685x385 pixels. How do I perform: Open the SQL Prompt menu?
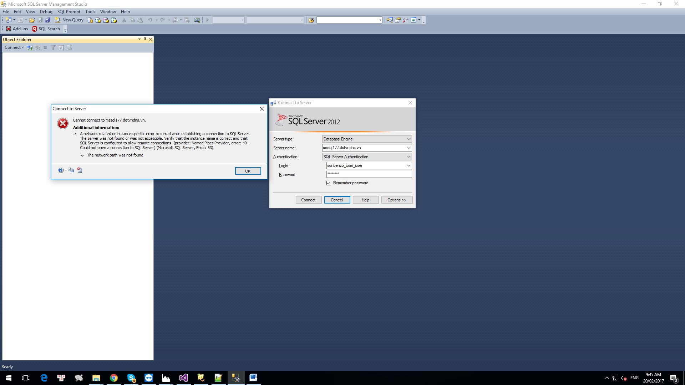(69, 12)
